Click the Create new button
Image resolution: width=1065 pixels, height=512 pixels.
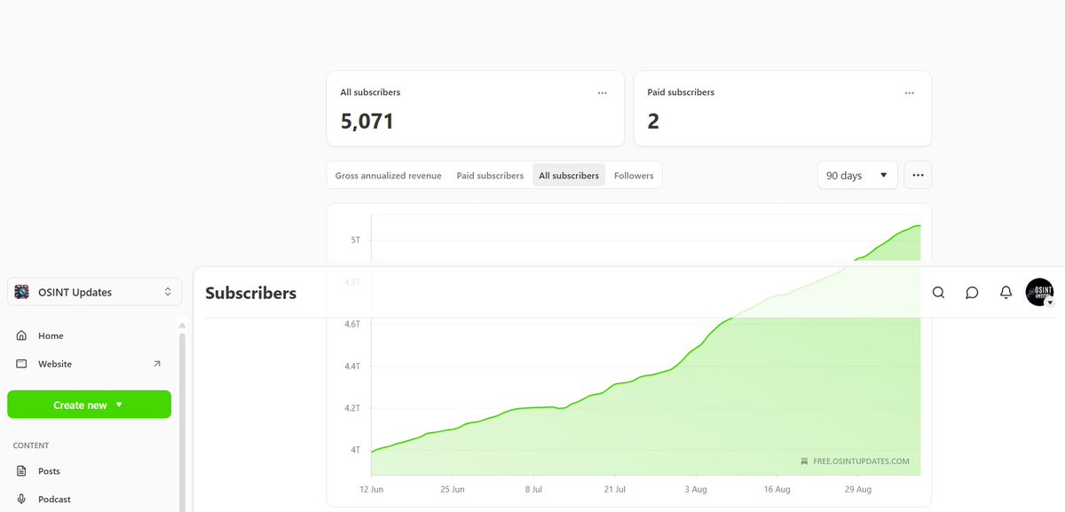pyautogui.click(x=89, y=405)
